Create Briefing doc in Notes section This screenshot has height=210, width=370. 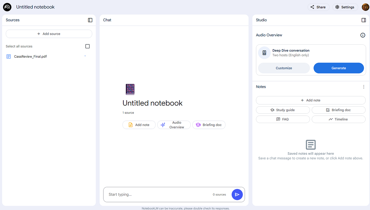click(x=338, y=110)
